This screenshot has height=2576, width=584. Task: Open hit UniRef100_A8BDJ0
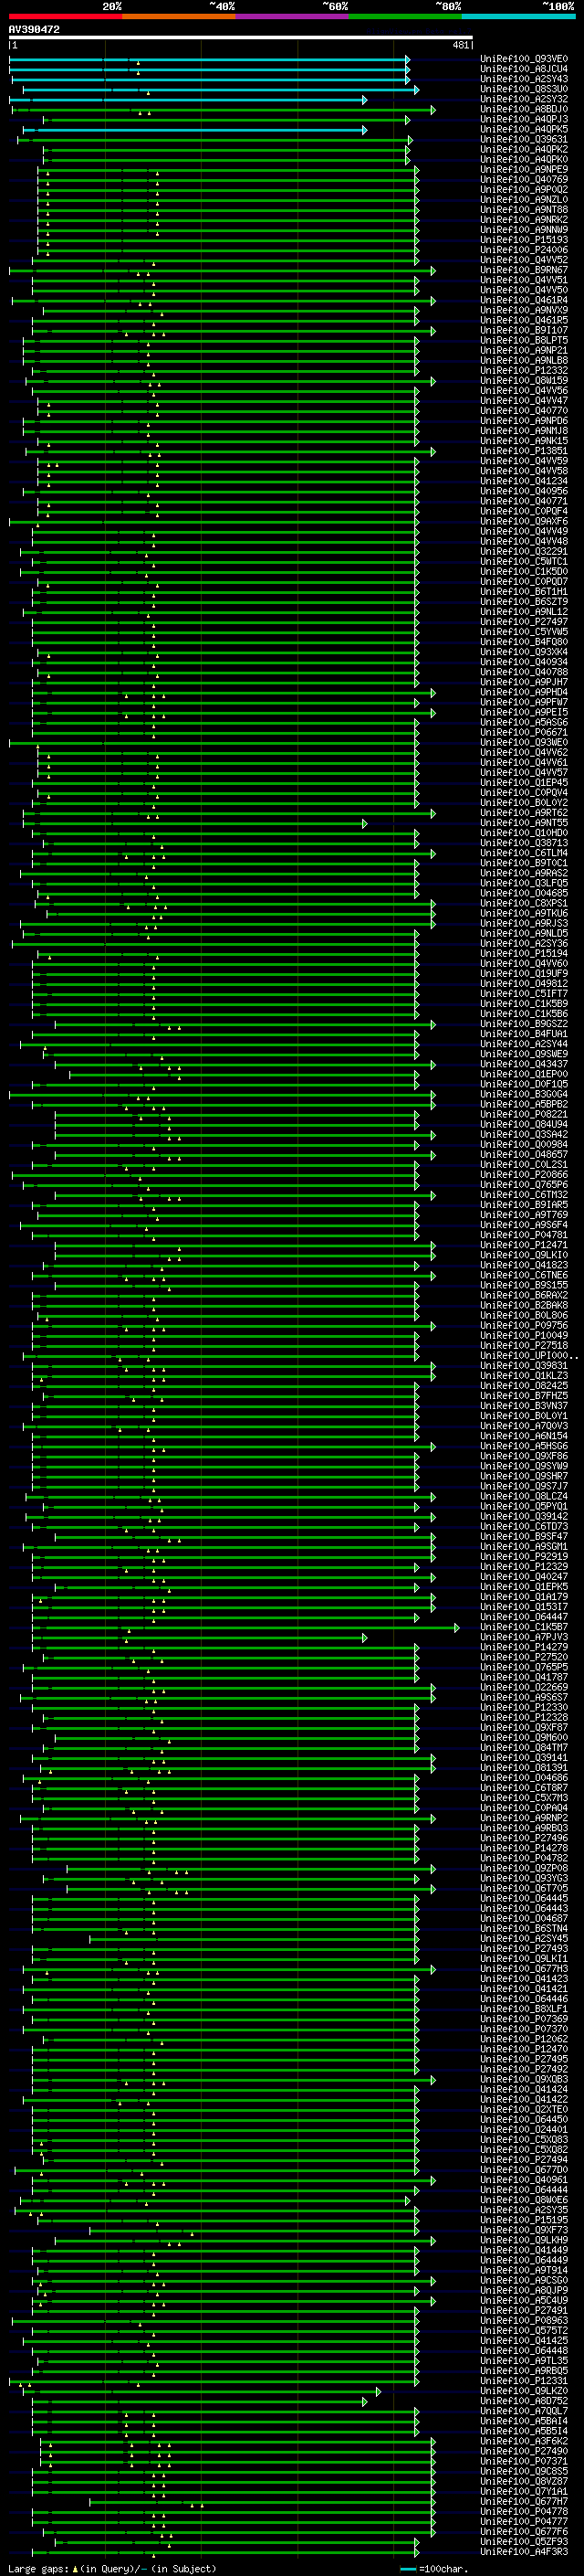click(x=524, y=109)
